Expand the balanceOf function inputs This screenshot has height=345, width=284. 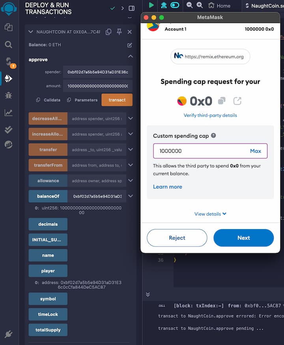[x=131, y=196]
